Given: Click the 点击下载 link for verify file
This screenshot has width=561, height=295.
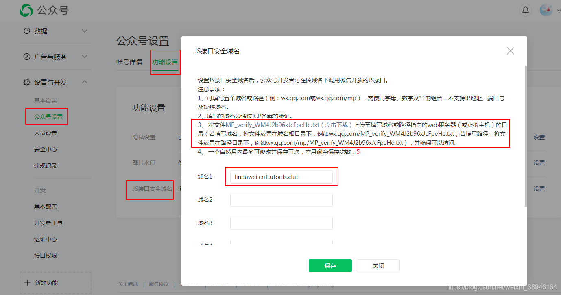Looking at the screenshot, I should [x=336, y=125].
